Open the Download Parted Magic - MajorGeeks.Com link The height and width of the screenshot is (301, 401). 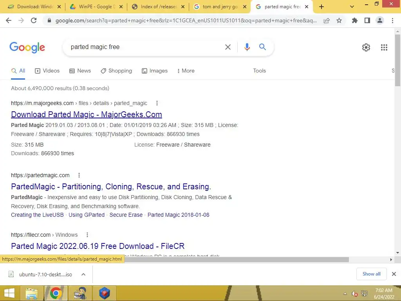point(87,114)
